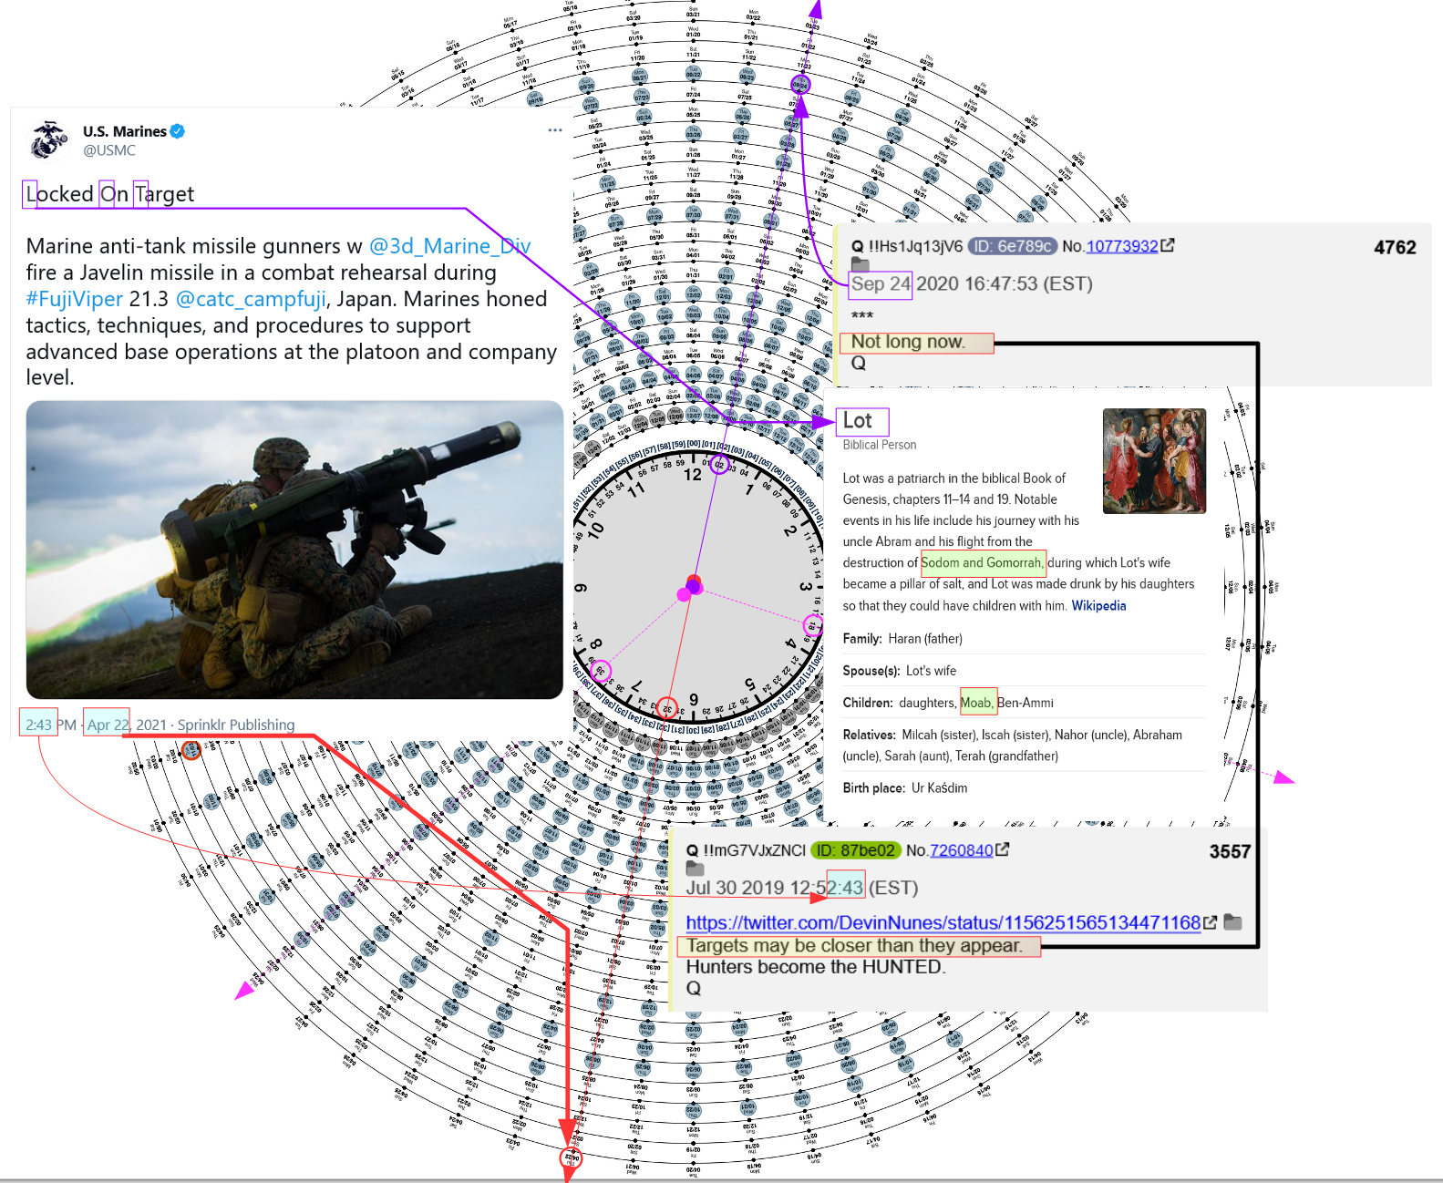Click the external link icon next to No.10773932

pyautogui.click(x=1168, y=245)
